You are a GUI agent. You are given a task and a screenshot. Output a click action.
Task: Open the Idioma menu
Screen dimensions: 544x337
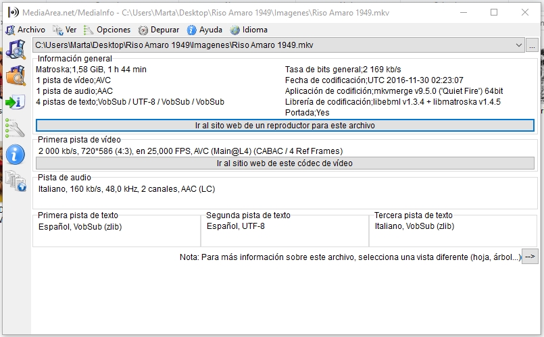point(249,30)
